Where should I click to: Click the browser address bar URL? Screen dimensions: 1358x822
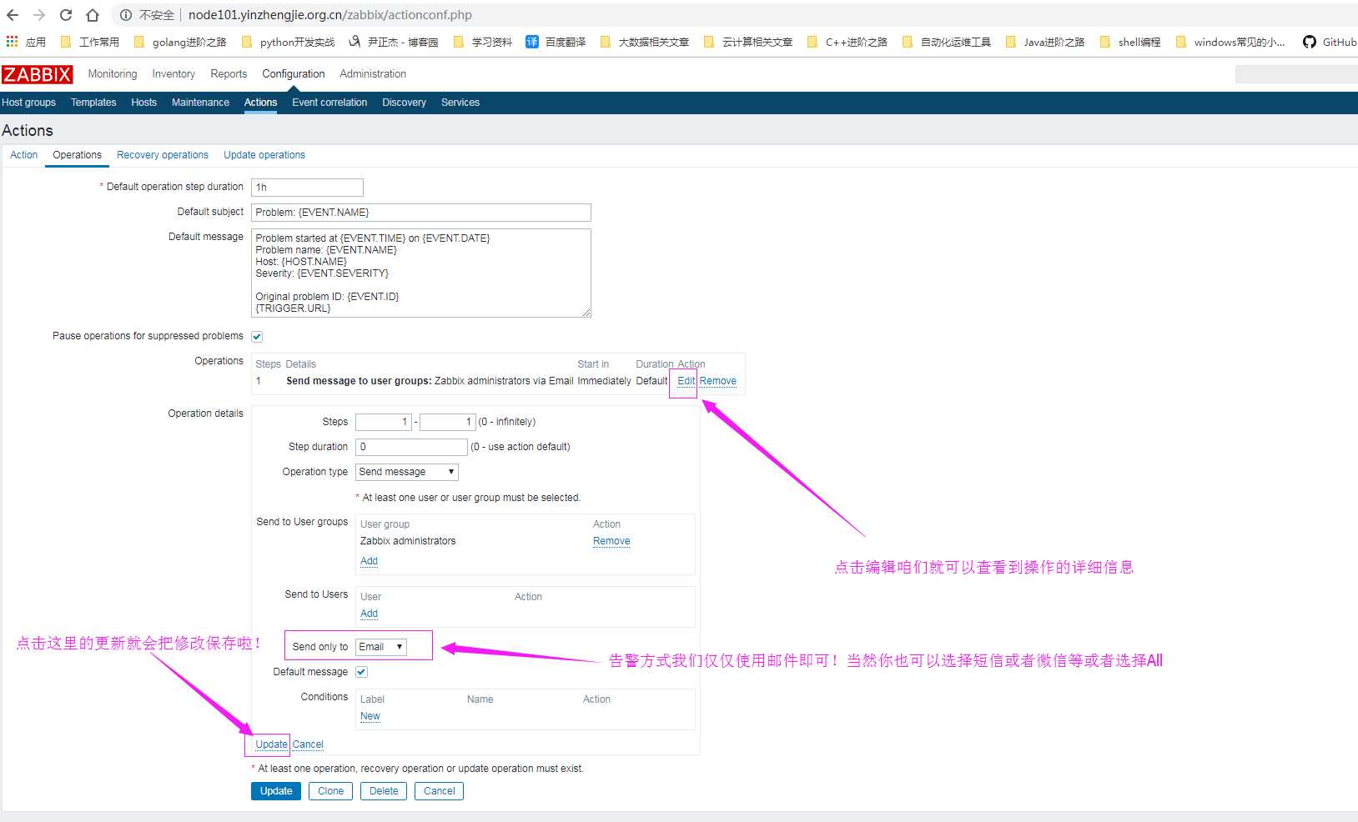pos(329,15)
